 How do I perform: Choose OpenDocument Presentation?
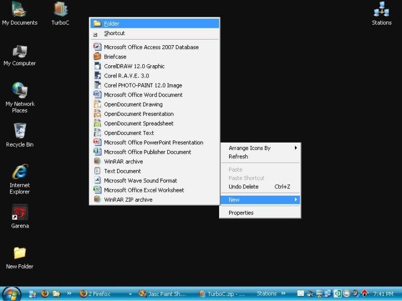tap(154, 114)
